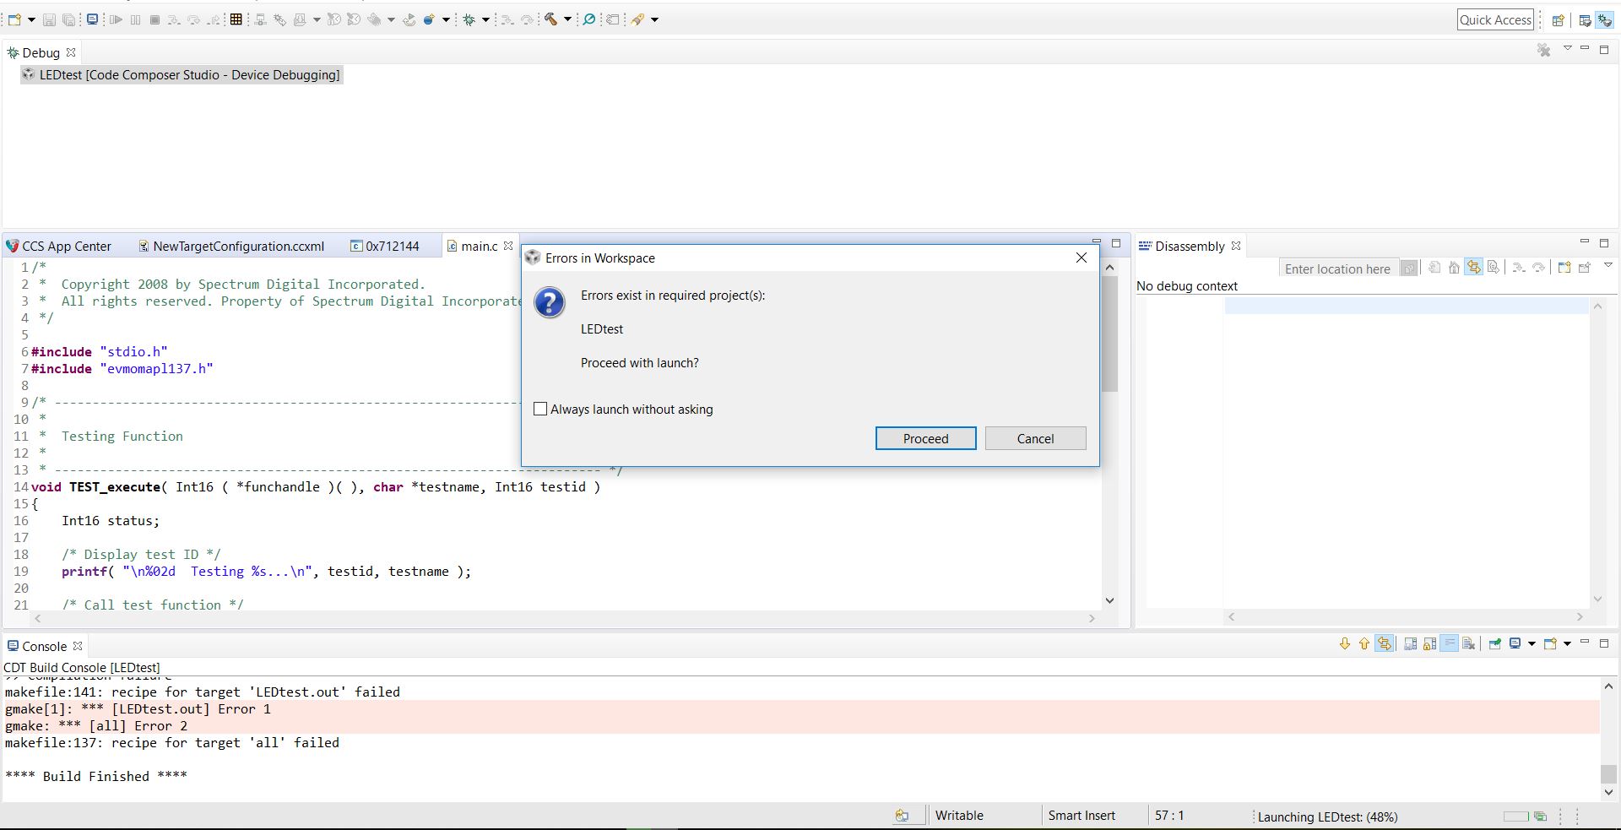
Task: Click the Writable status bar field
Action: tap(959, 816)
